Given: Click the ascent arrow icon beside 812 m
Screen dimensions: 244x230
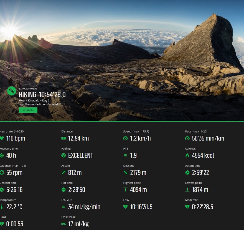Looking at the screenshot, I should coord(63,172).
